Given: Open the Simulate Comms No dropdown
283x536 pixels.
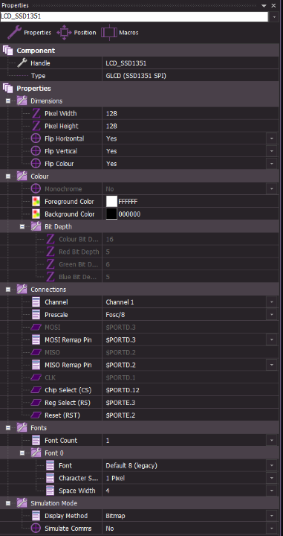Looking at the screenshot, I should coord(272,528).
